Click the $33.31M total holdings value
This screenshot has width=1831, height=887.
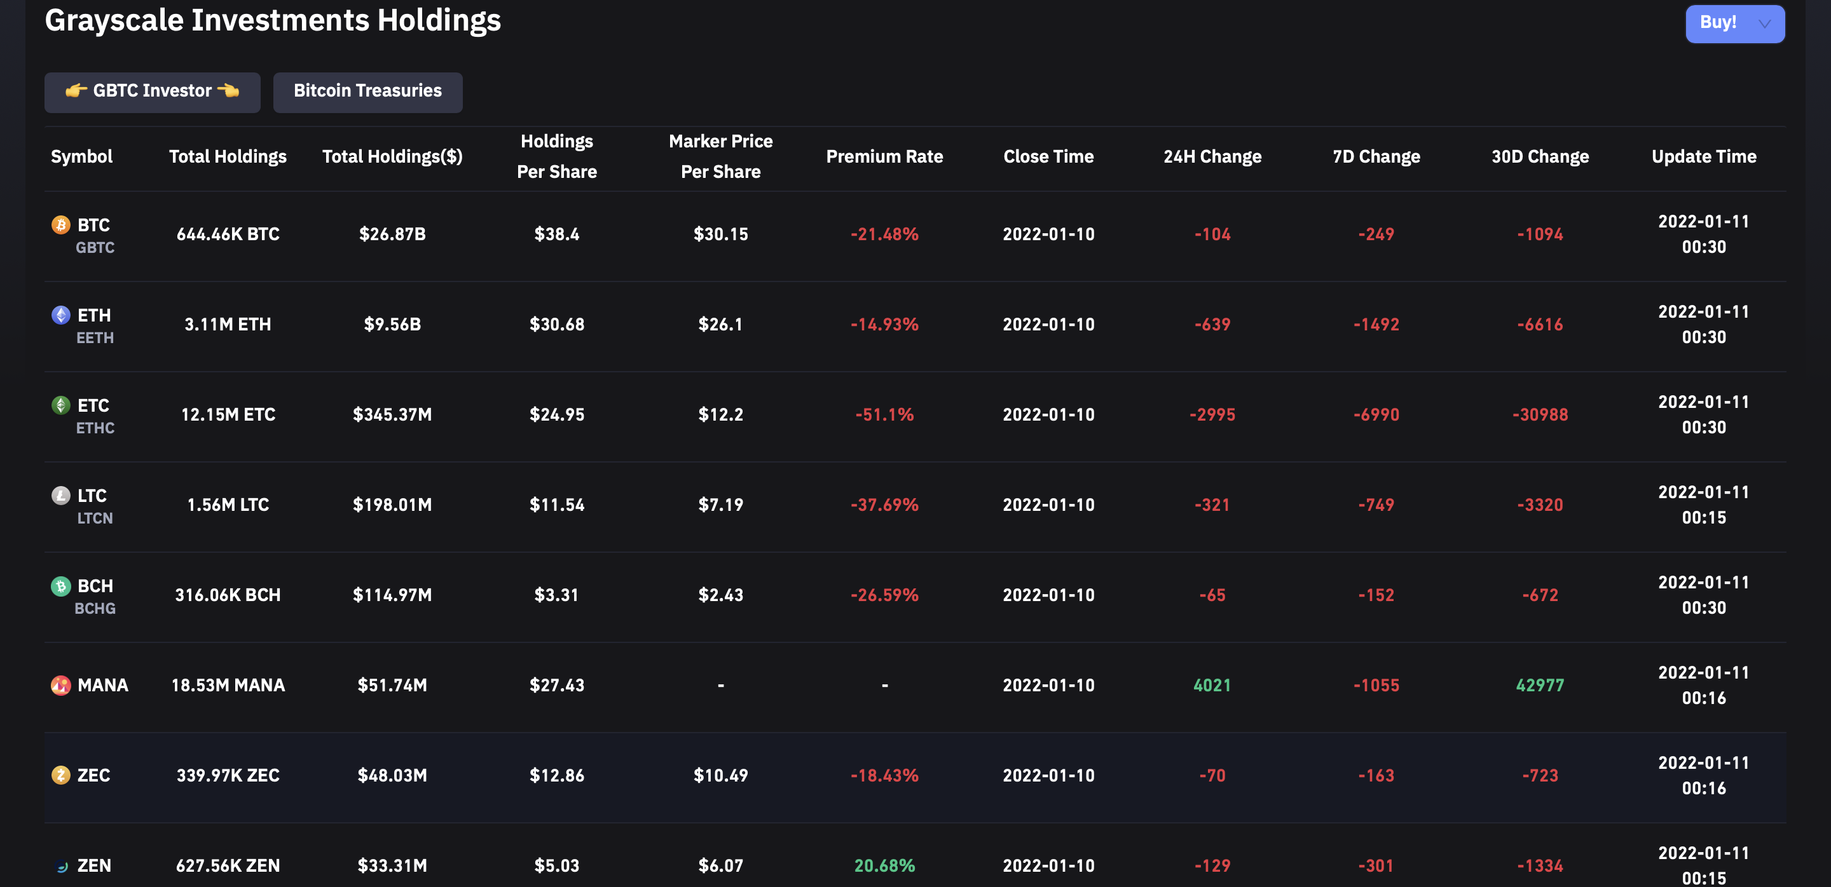[x=392, y=865]
